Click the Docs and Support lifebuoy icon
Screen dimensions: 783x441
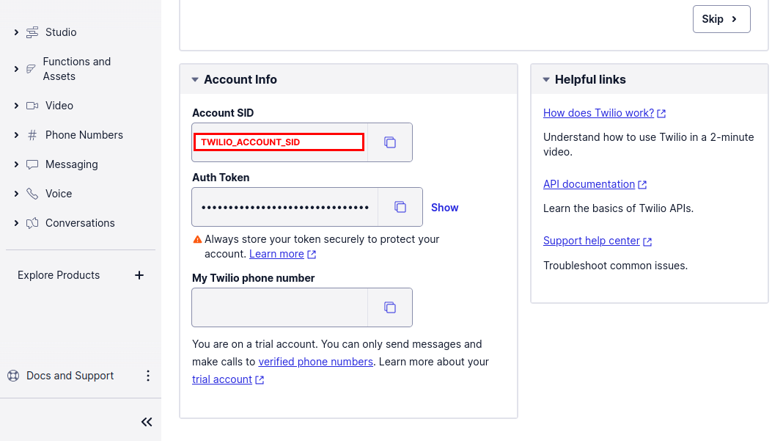coord(13,376)
